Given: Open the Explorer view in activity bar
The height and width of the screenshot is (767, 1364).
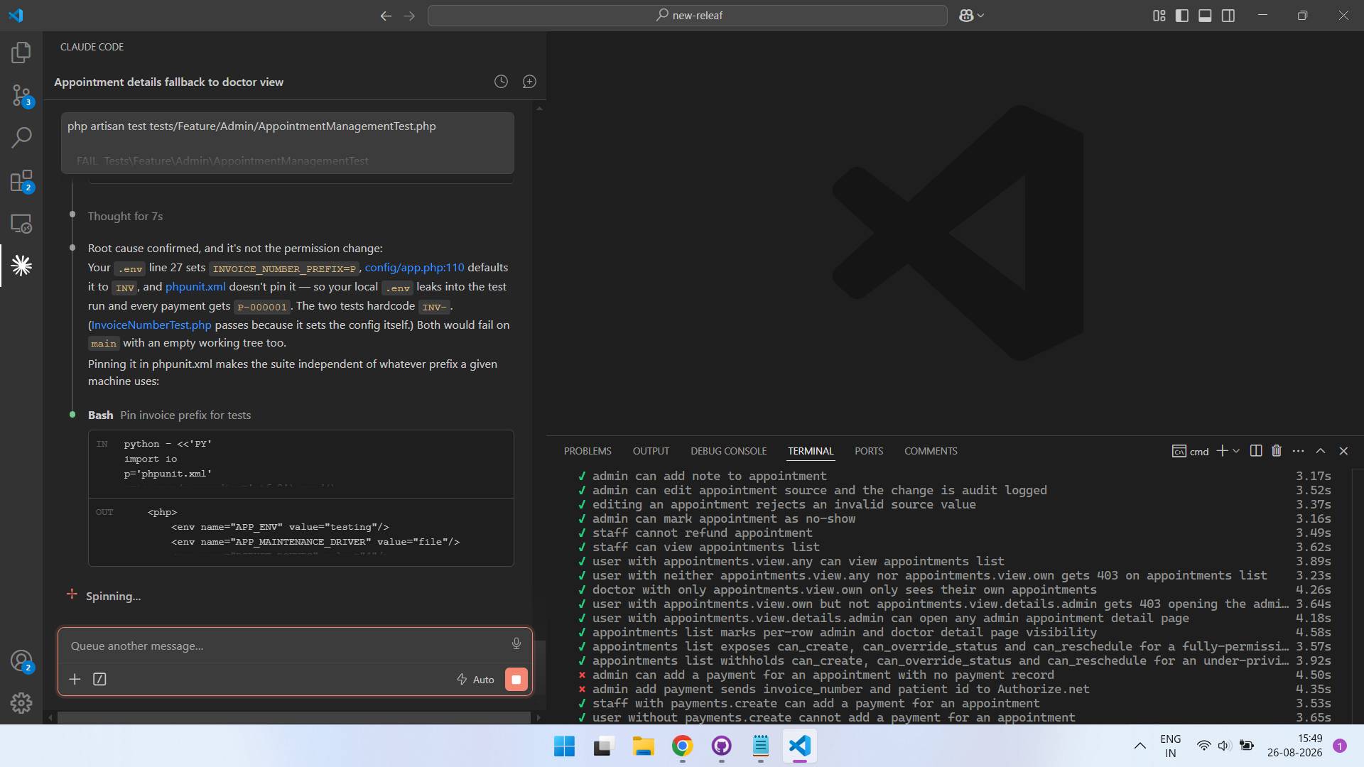Looking at the screenshot, I should (21, 53).
